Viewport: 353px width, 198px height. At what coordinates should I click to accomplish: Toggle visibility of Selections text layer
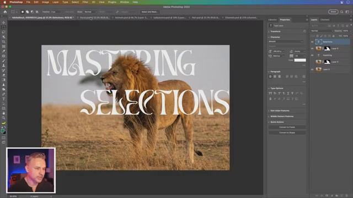click(x=312, y=42)
